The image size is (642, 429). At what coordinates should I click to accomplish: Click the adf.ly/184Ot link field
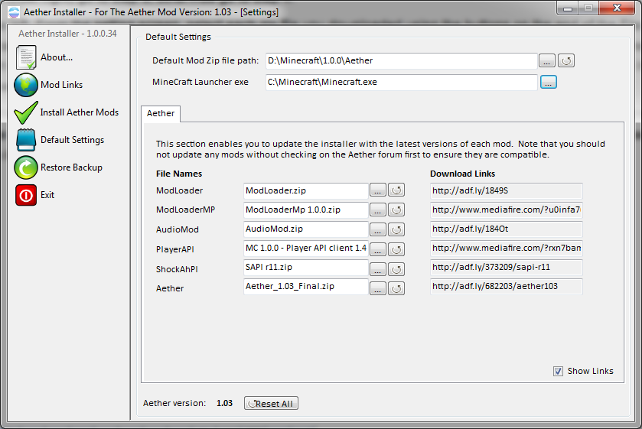[507, 229]
